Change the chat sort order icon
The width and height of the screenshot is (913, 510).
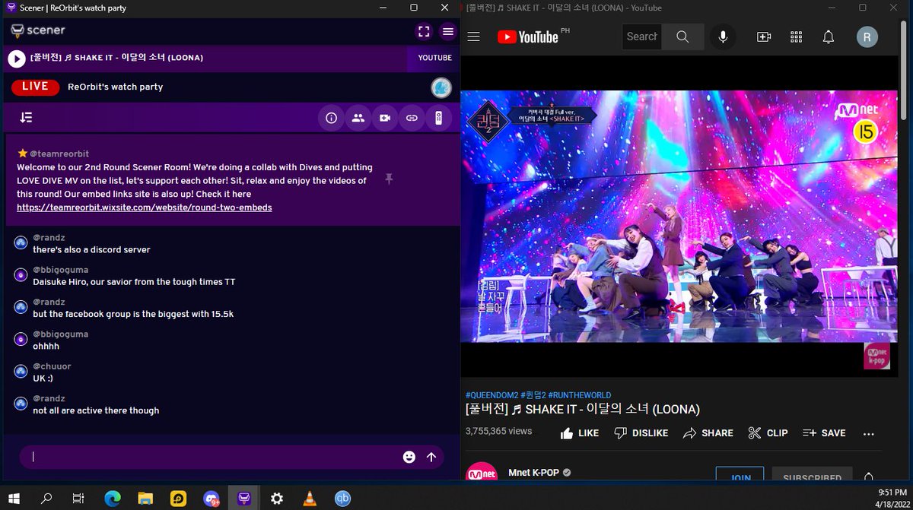27,118
